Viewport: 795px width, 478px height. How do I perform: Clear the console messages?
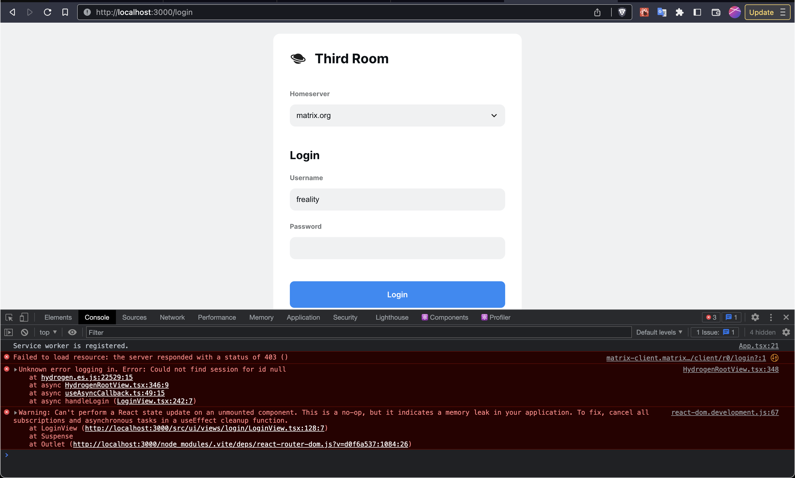tap(25, 332)
